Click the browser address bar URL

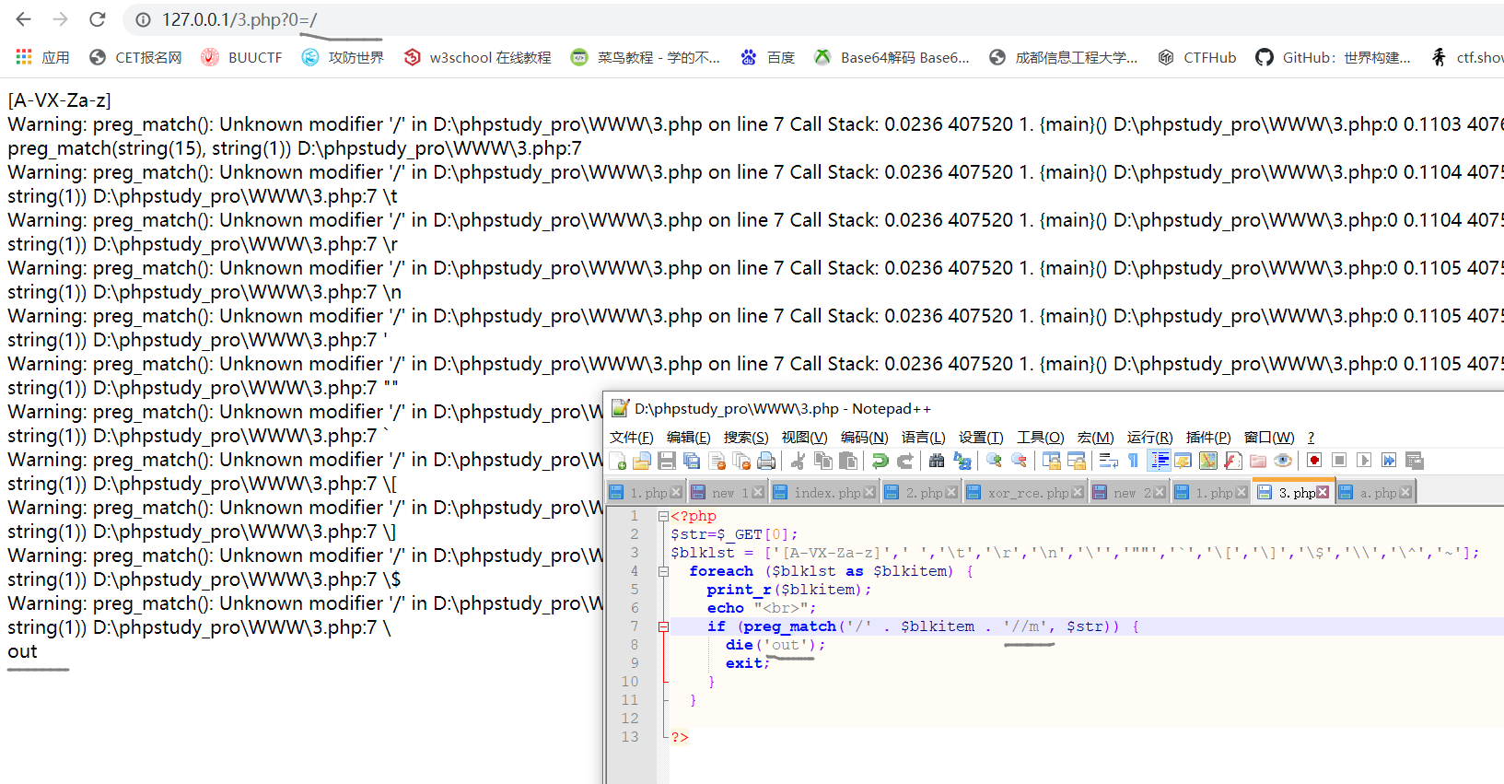click(x=239, y=19)
